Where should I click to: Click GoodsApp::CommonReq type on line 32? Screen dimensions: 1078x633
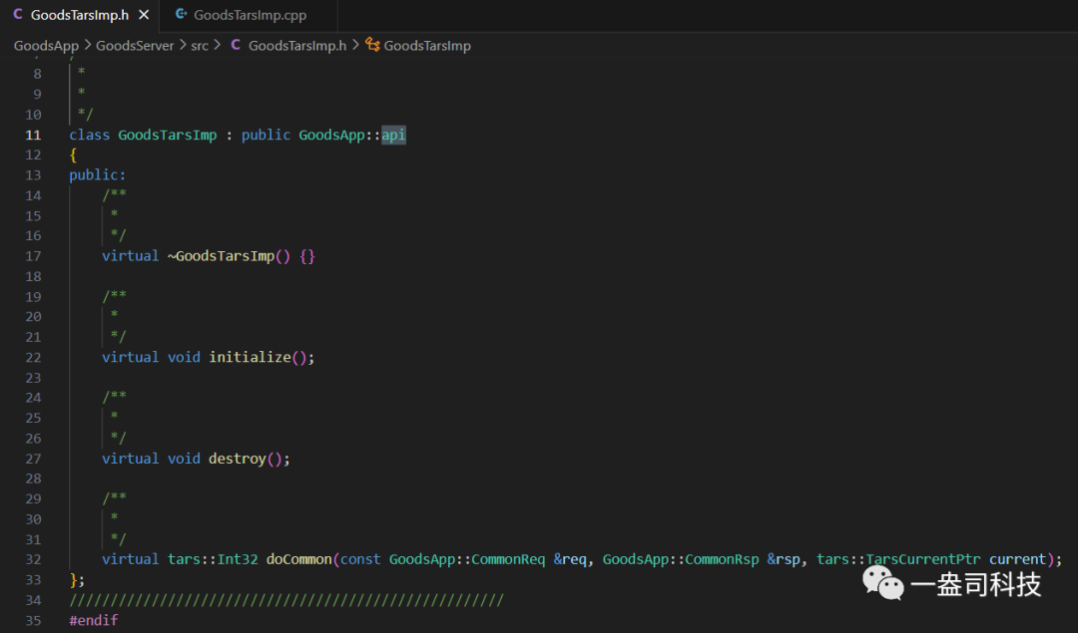[467, 559]
